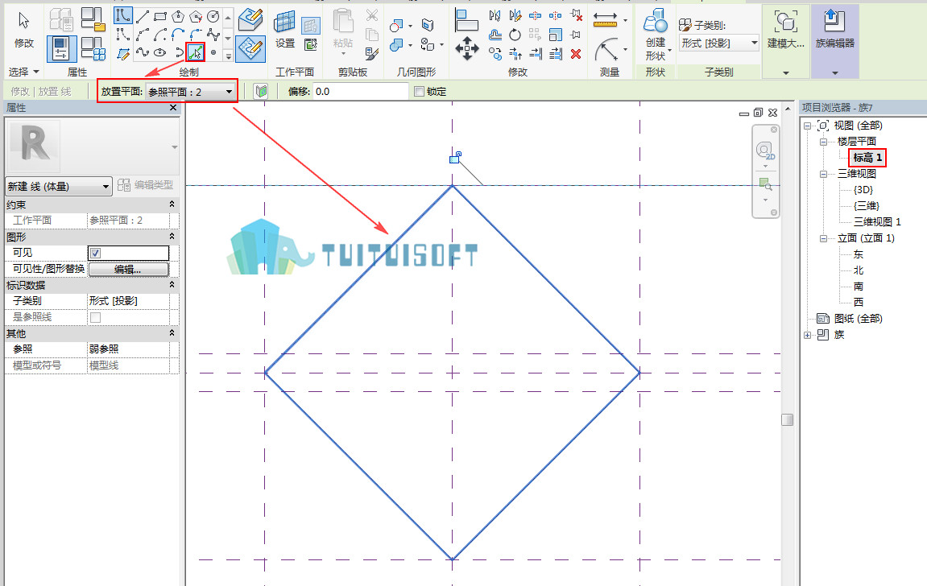This screenshot has width=927, height=586.
Task: Select the Aligned Dimension tool
Action: click(605, 20)
